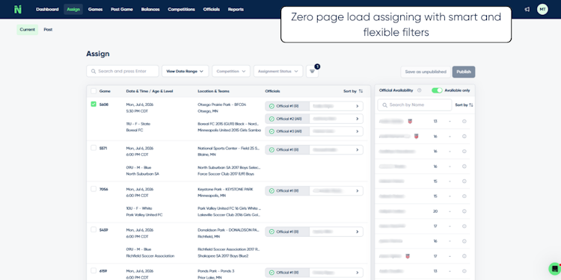Viewport: 561px width, 280px height.
Task: Click Otsego Prairie Park - BFC04 location
Action: (x=222, y=105)
